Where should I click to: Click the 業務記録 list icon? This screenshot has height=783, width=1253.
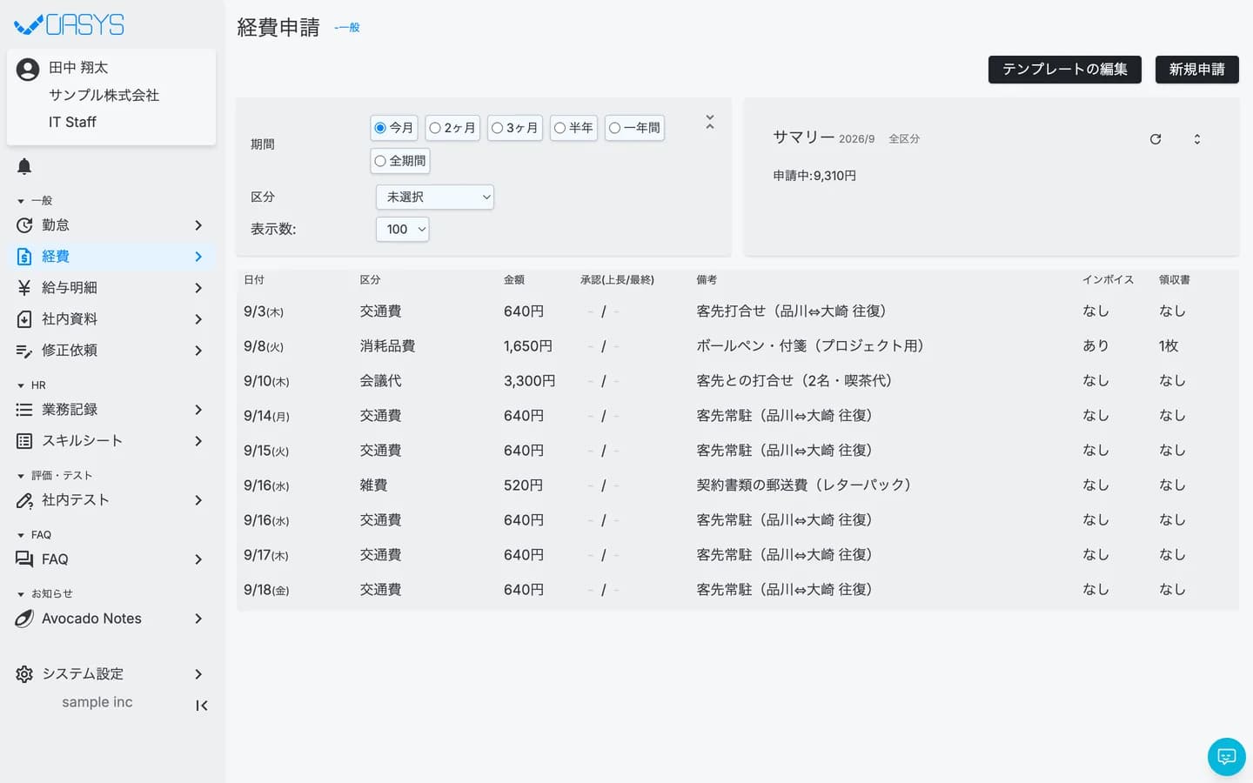(24, 410)
